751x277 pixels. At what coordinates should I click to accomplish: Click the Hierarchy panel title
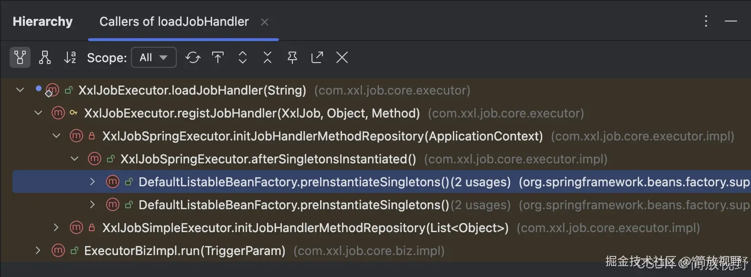[43, 21]
